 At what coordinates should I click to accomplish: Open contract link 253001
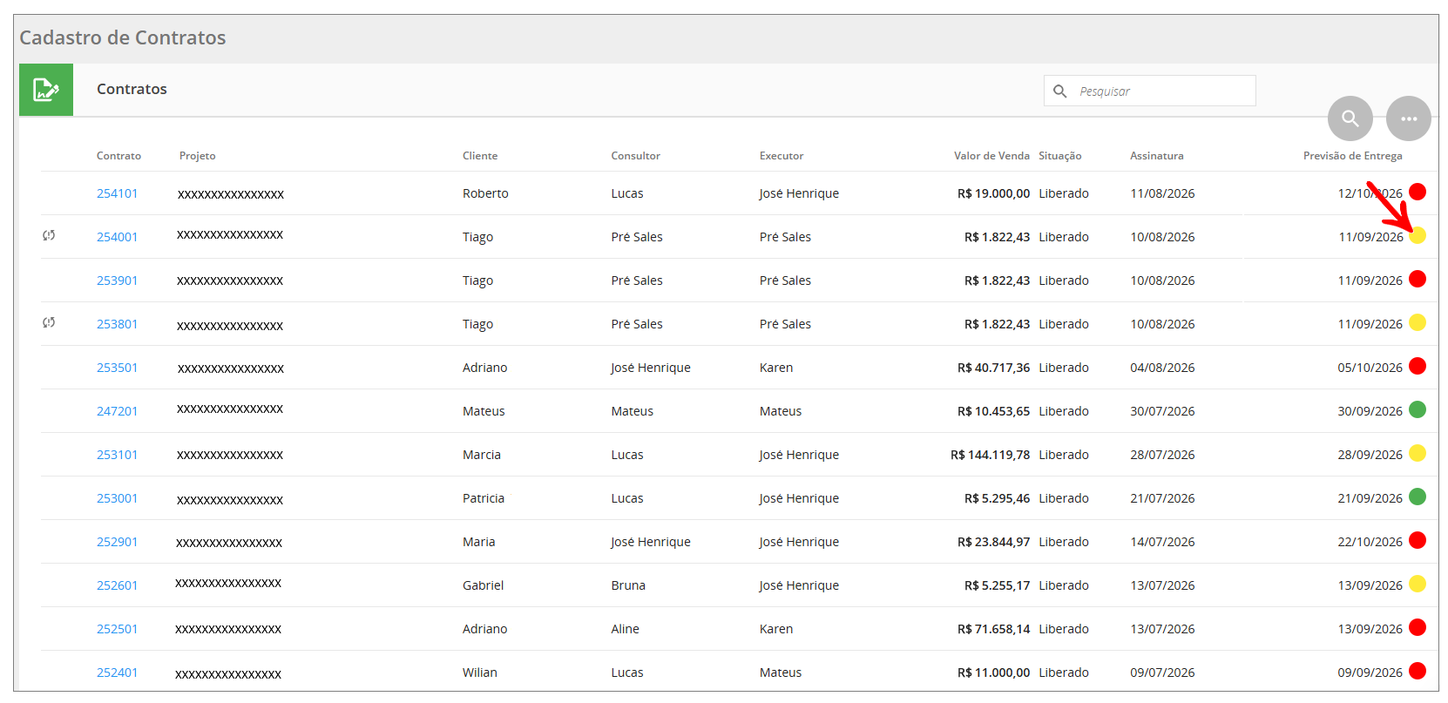pos(117,498)
